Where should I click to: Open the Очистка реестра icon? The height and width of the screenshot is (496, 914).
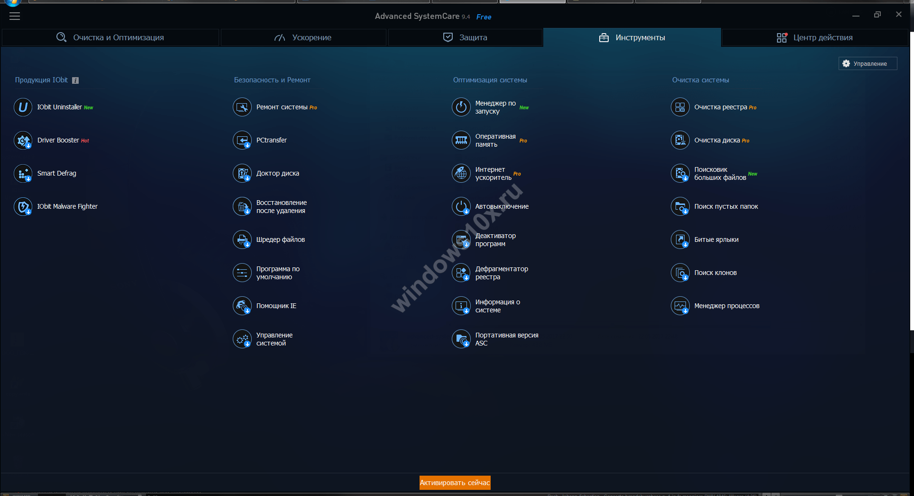click(x=680, y=107)
